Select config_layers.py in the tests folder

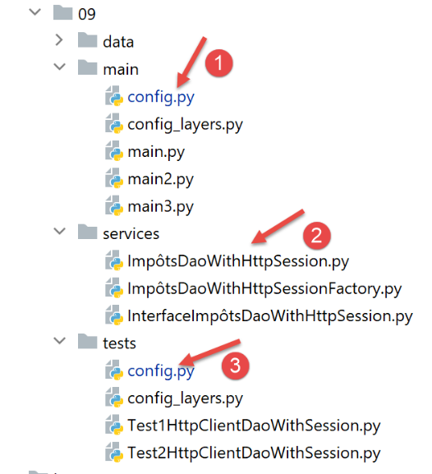click(x=185, y=398)
